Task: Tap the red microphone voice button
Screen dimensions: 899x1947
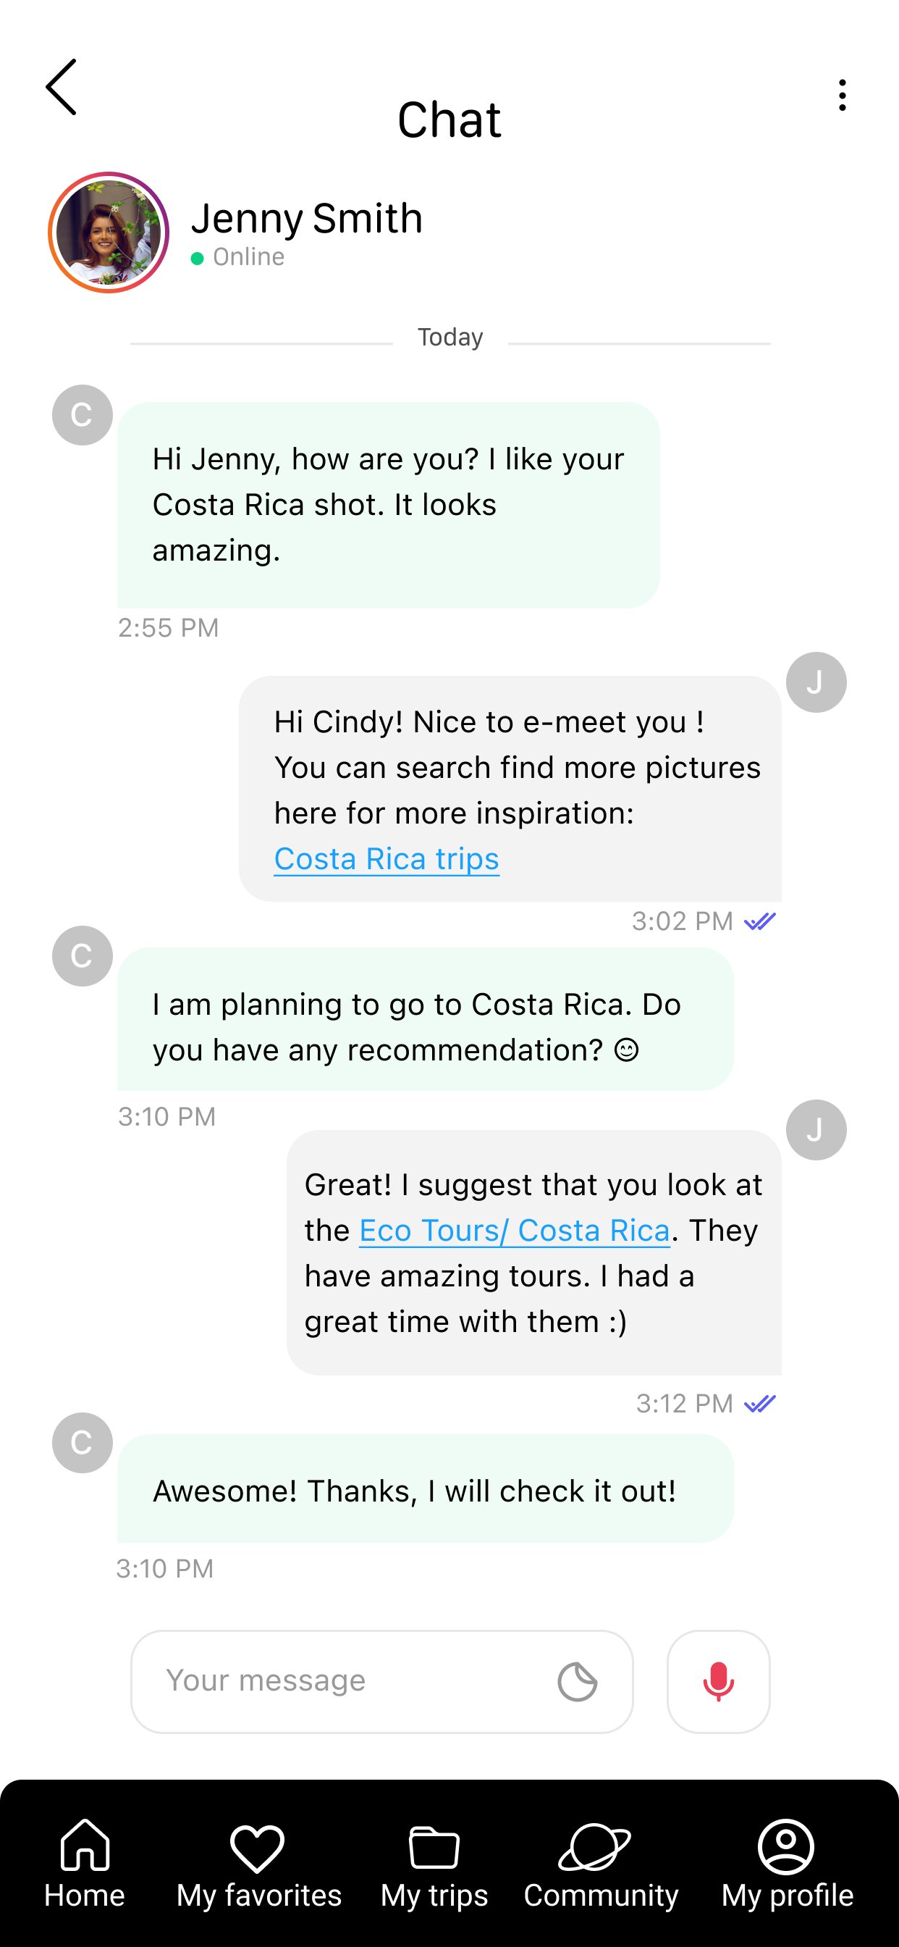Action: 719,1681
